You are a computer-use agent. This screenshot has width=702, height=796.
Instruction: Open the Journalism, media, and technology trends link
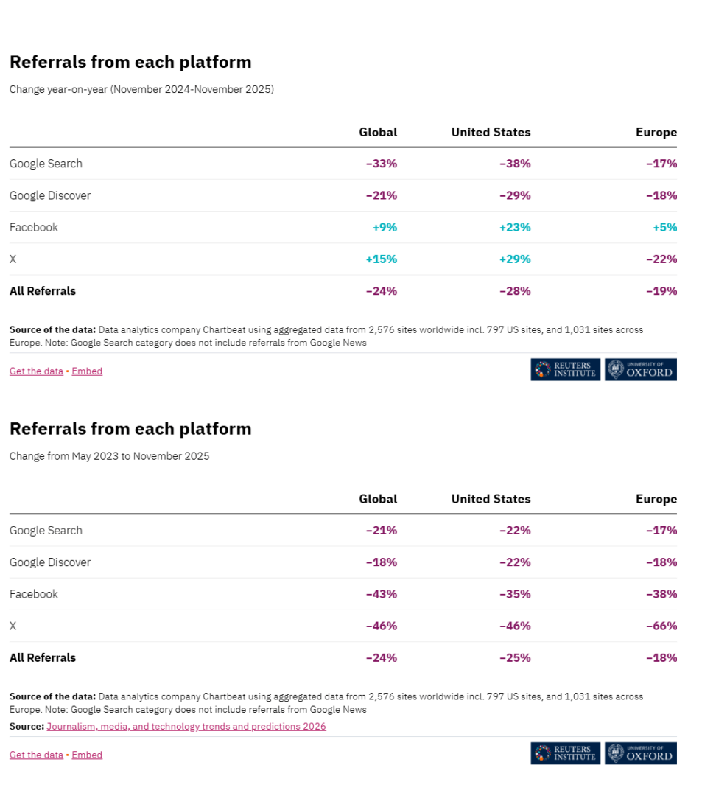coord(186,727)
